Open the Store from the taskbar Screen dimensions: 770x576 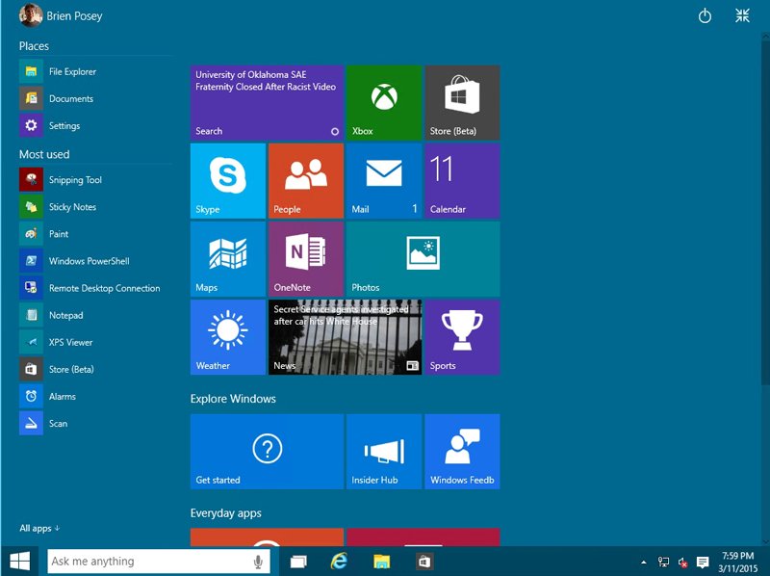pyautogui.click(x=423, y=562)
